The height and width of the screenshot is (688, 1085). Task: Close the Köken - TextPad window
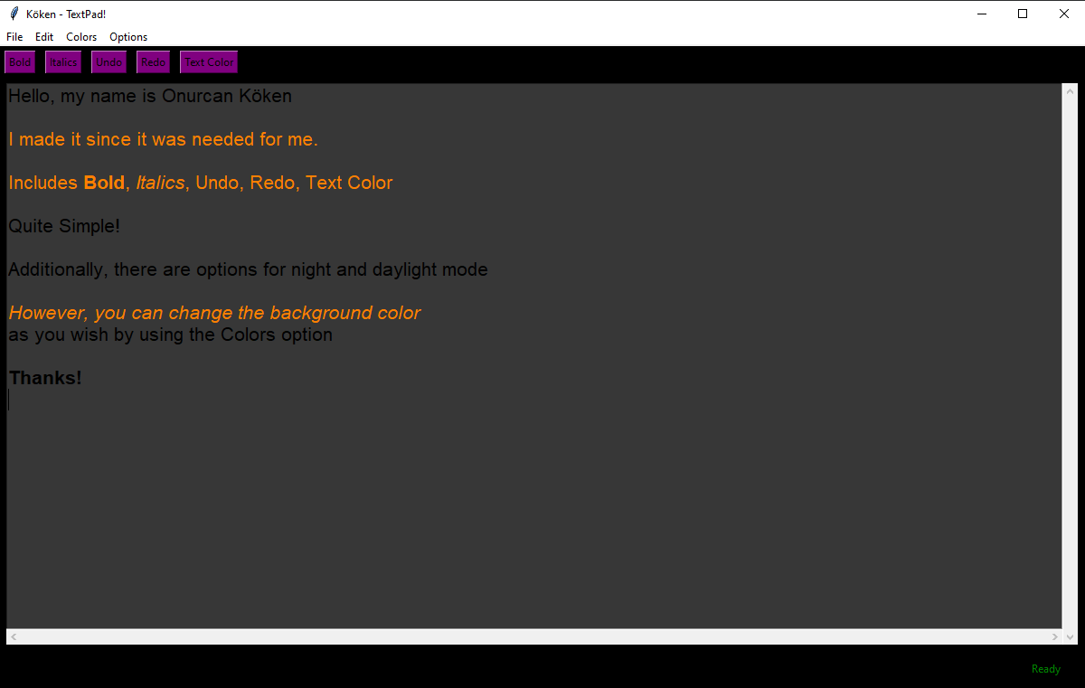[x=1064, y=14]
